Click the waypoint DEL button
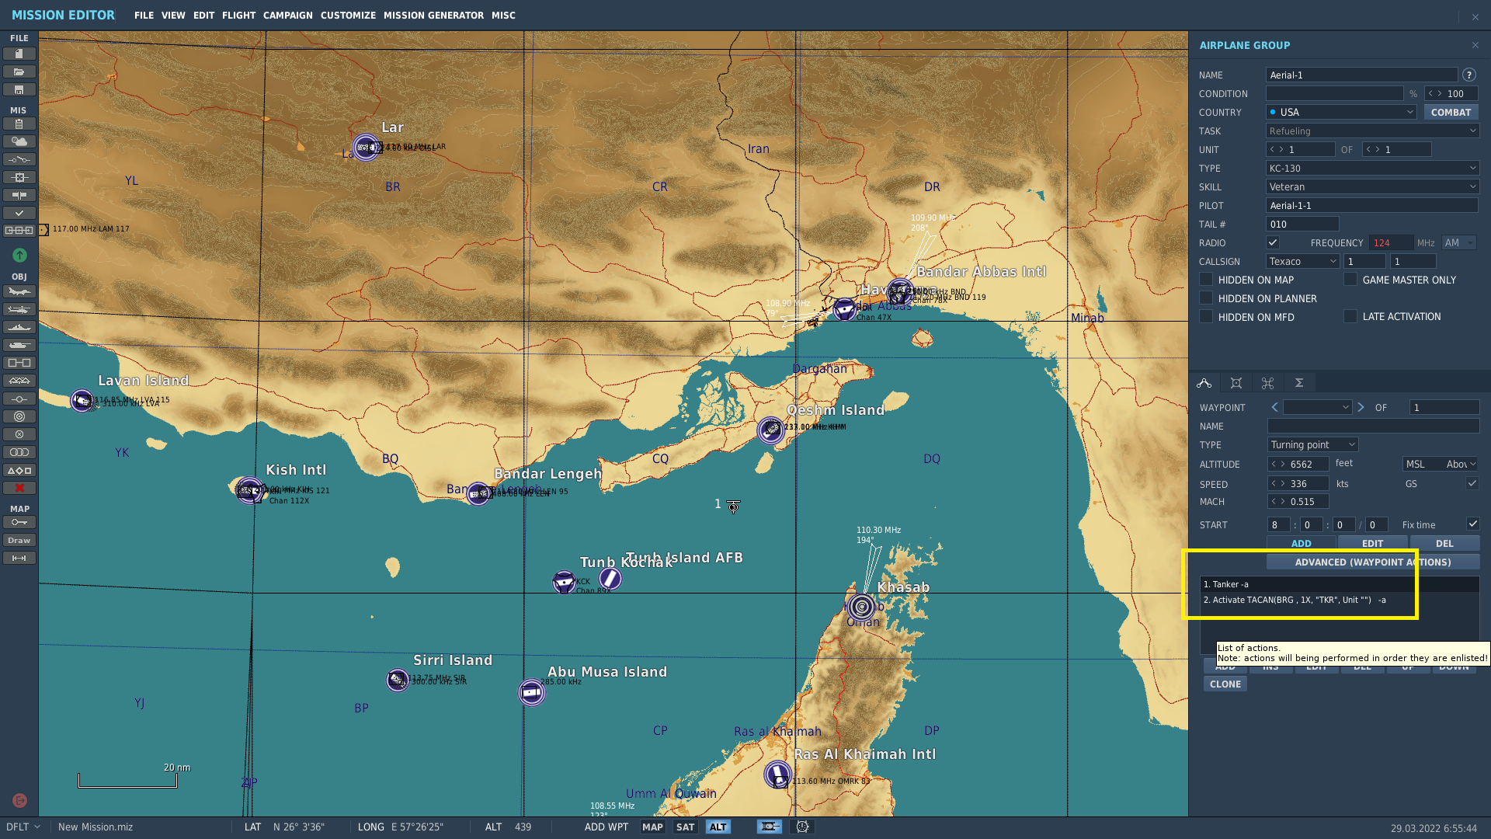 pos(1444,543)
